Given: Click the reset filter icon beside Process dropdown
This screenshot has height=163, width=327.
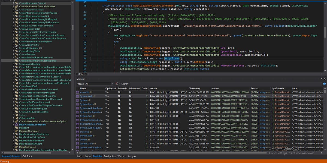Looking at the screenshot, I should point(117,84).
